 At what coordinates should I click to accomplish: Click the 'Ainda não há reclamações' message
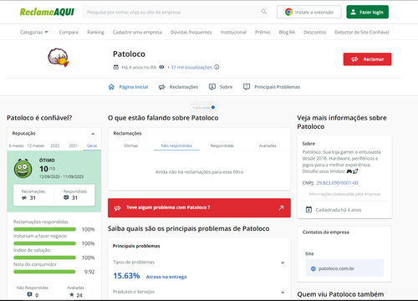[199, 172]
